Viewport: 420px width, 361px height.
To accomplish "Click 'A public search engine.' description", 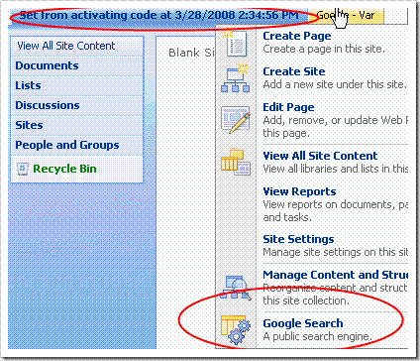I will [318, 336].
